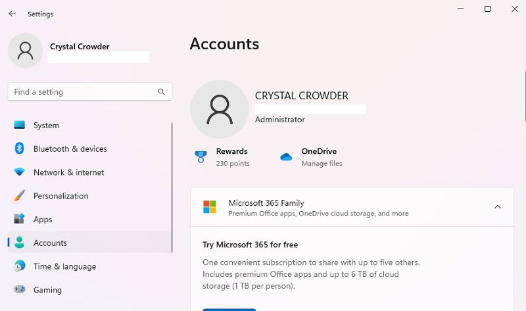Click the OneDrive cloud icon

click(286, 156)
